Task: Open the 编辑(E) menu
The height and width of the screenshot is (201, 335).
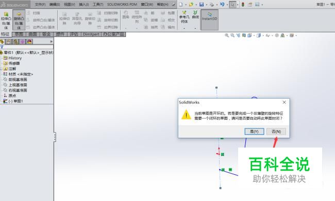Action: [55, 4]
